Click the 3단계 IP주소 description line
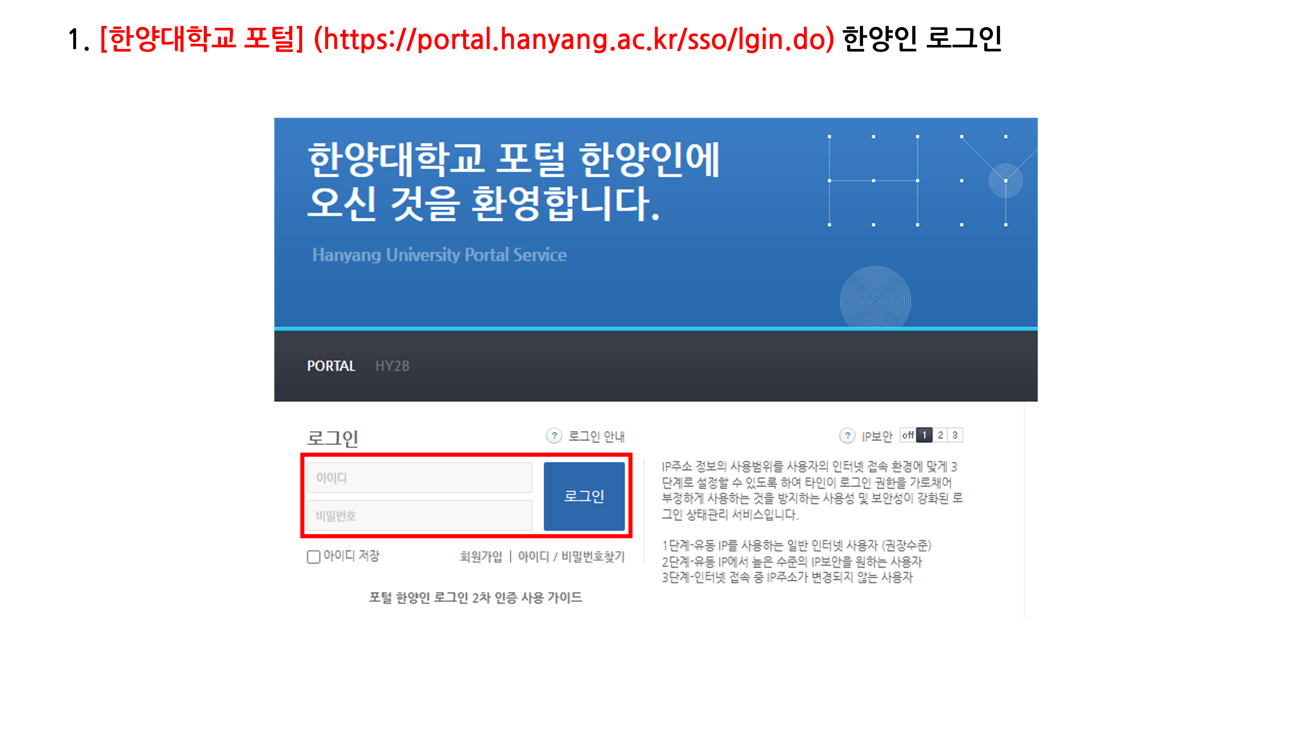Image resolution: width=1312 pixels, height=738 pixels. [787, 578]
